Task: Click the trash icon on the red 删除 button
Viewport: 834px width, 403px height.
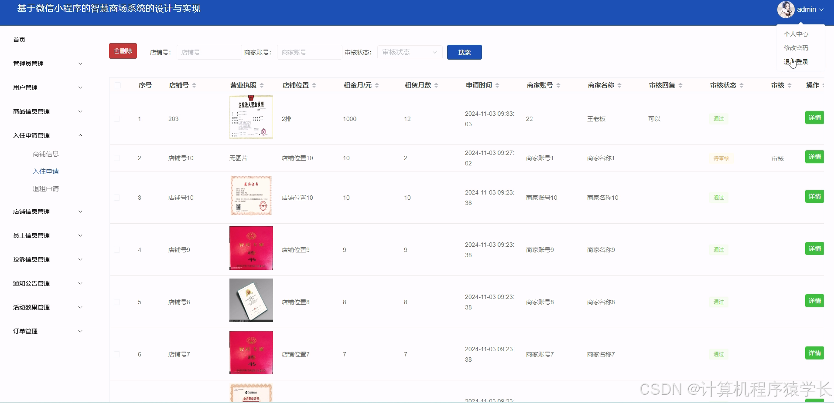Action: pyautogui.click(x=117, y=50)
